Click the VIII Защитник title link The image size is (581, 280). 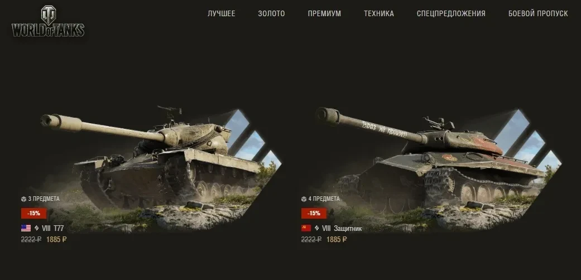coord(342,229)
